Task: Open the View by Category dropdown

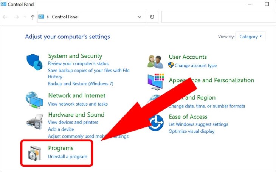Action: tap(250, 37)
